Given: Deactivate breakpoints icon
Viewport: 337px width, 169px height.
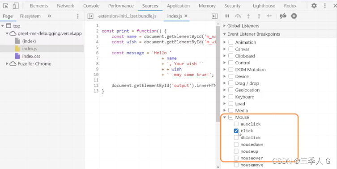Looking at the screenshot, I should tap(283, 16).
